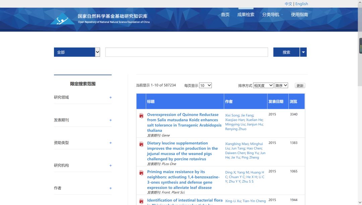
Task: Select the 成果检索 menu item
Action: [x=246, y=14]
